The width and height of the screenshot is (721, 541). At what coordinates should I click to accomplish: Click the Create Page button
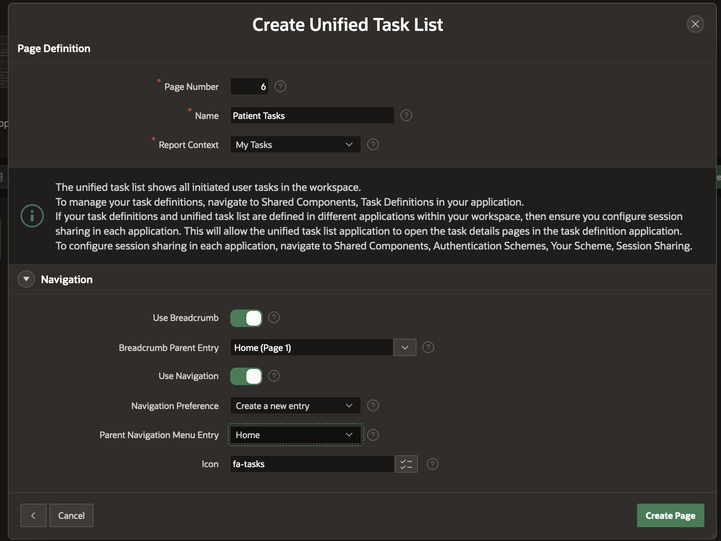pos(670,516)
